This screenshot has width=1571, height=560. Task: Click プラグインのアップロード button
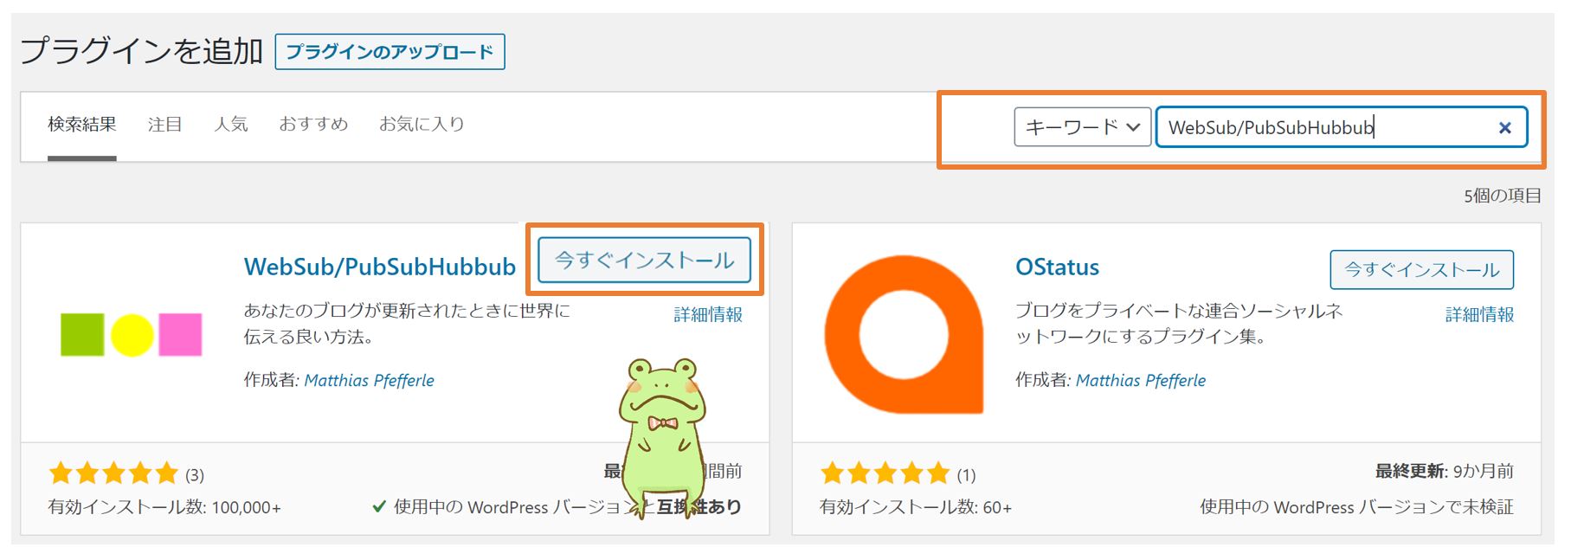(x=389, y=52)
